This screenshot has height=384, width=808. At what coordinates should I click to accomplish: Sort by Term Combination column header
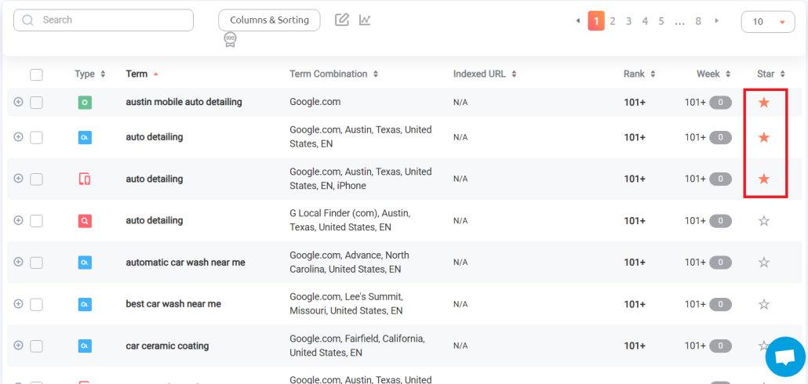tap(334, 74)
